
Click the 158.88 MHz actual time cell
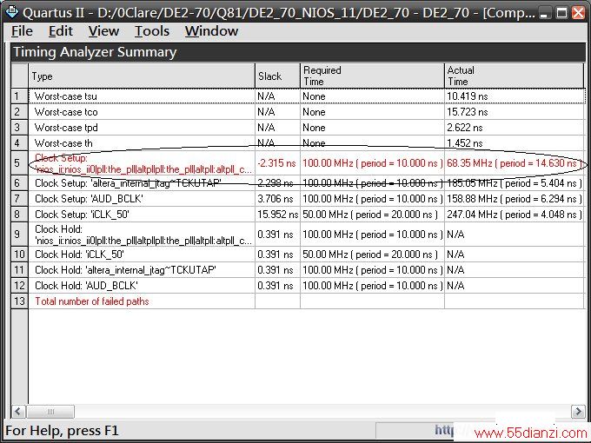point(515,199)
